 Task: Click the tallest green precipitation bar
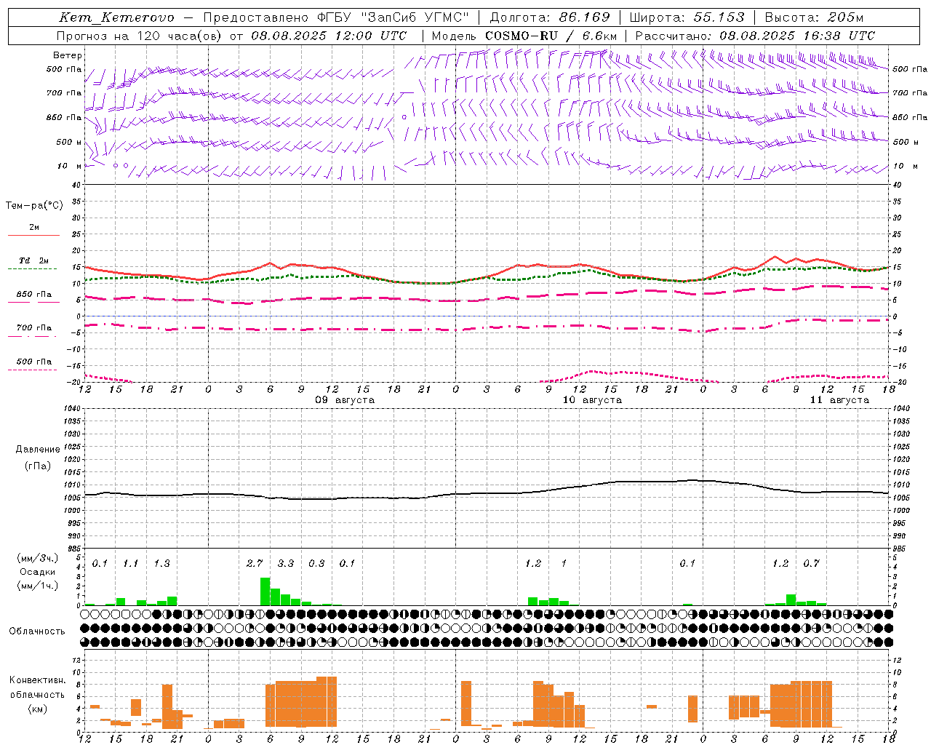(x=265, y=591)
